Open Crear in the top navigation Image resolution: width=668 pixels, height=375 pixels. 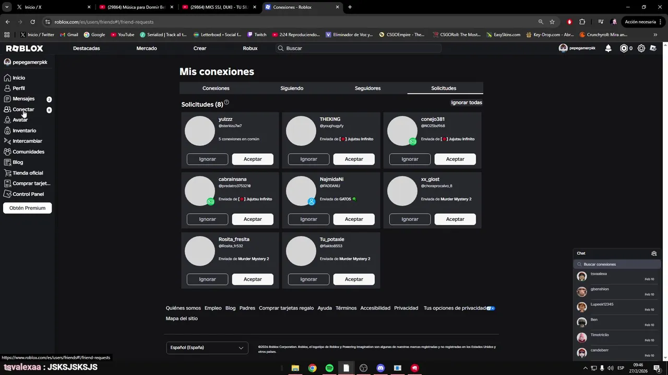click(200, 48)
